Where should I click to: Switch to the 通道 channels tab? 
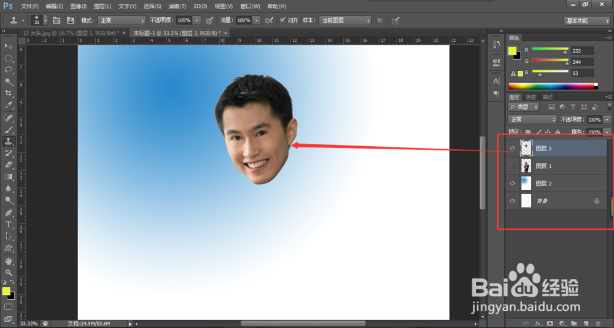coord(530,97)
